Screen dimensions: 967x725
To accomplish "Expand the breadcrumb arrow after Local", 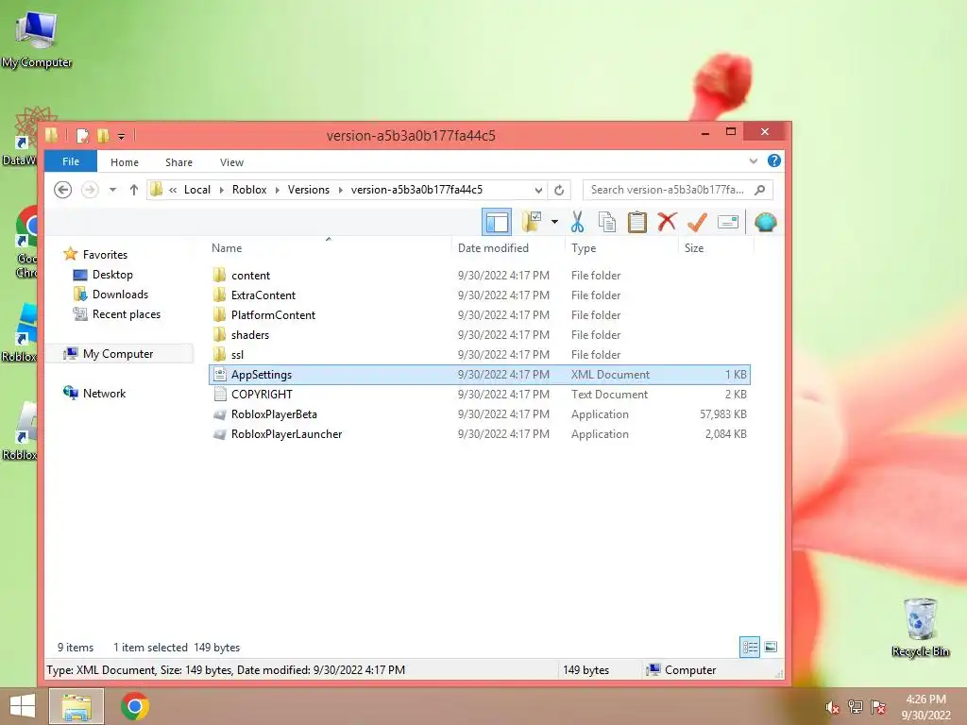I will pos(221,190).
